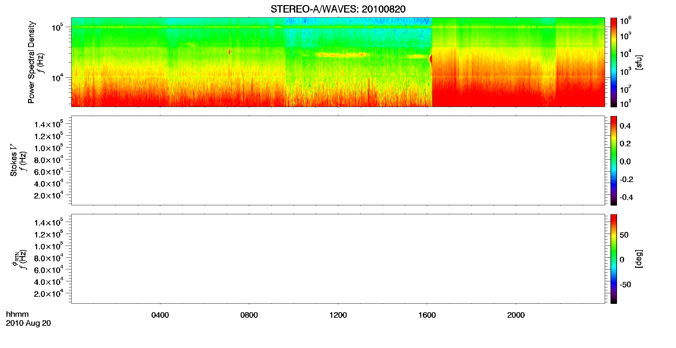Image resolution: width=676 pixels, height=348 pixels.
Task: Click the -0.4 Stokes V colorbar label
Action: [626, 198]
